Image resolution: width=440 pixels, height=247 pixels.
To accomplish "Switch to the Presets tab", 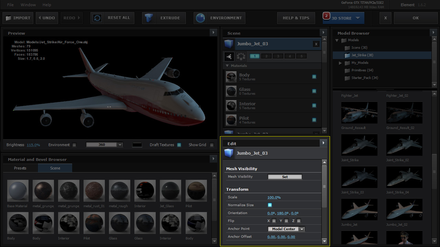I will (x=20, y=168).
